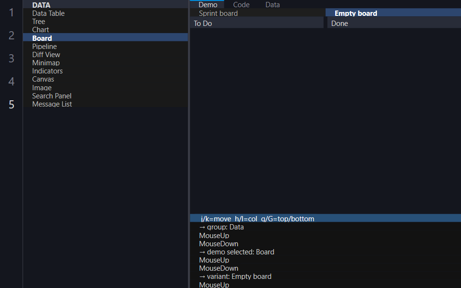The width and height of the screenshot is (461, 288).
Task: Open the Tree demo
Action: pyautogui.click(x=105, y=22)
